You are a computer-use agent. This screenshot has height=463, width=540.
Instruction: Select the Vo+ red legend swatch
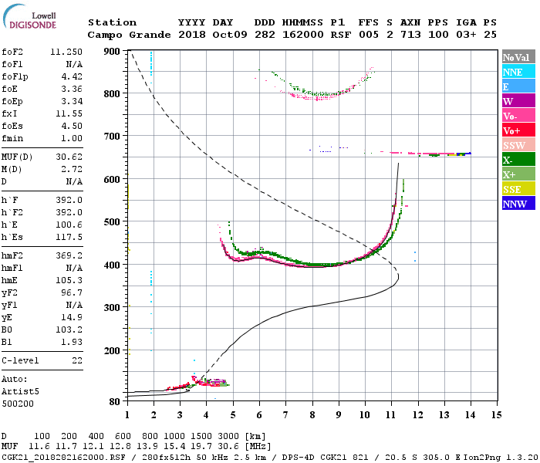pyautogui.click(x=518, y=130)
